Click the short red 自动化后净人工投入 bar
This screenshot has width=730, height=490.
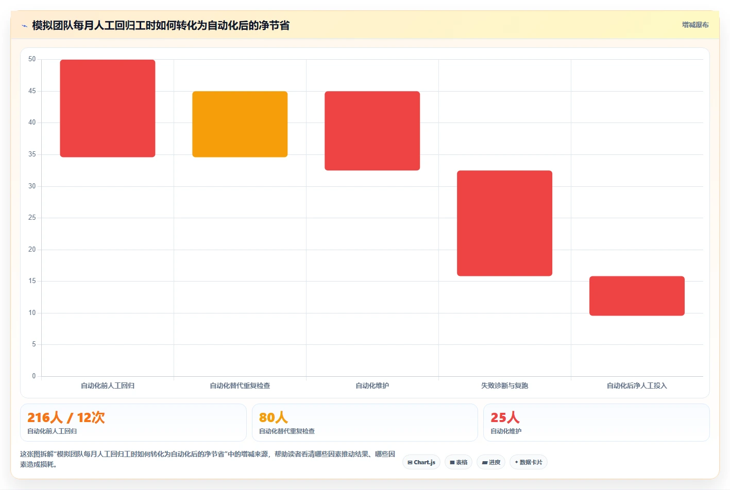pos(637,296)
